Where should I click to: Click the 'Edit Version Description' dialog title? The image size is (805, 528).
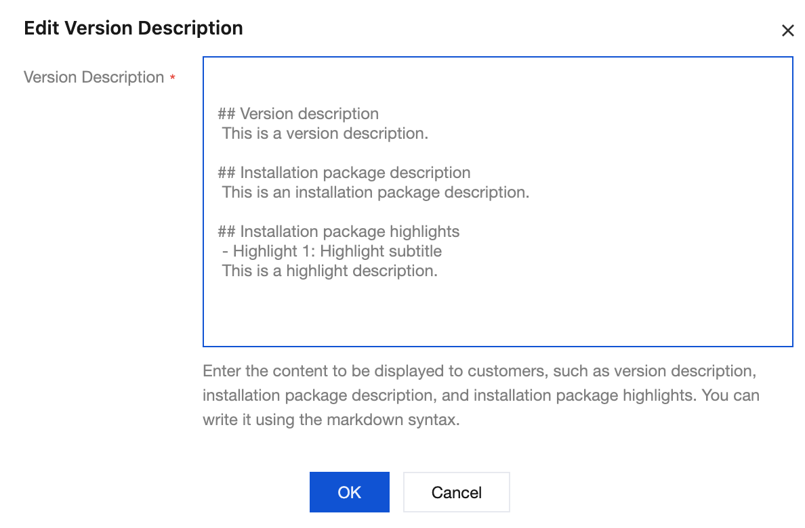pyautogui.click(x=133, y=28)
